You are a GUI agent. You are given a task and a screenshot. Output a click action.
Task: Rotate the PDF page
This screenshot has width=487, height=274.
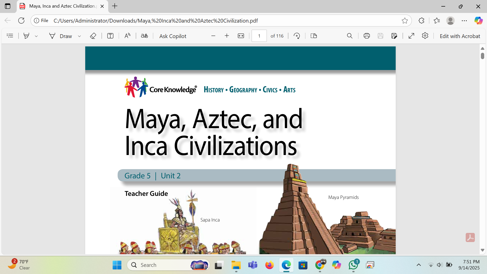coord(297,36)
